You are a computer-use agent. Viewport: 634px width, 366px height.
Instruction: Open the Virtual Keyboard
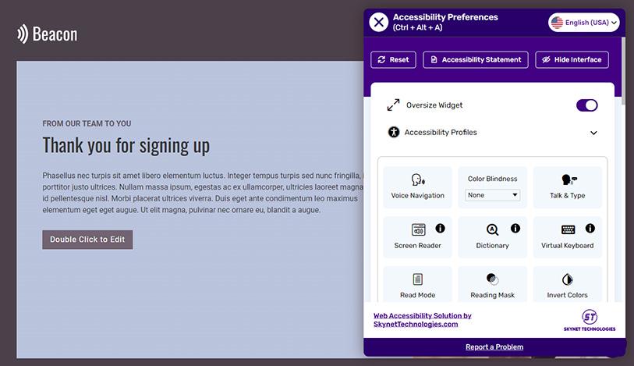click(x=567, y=237)
